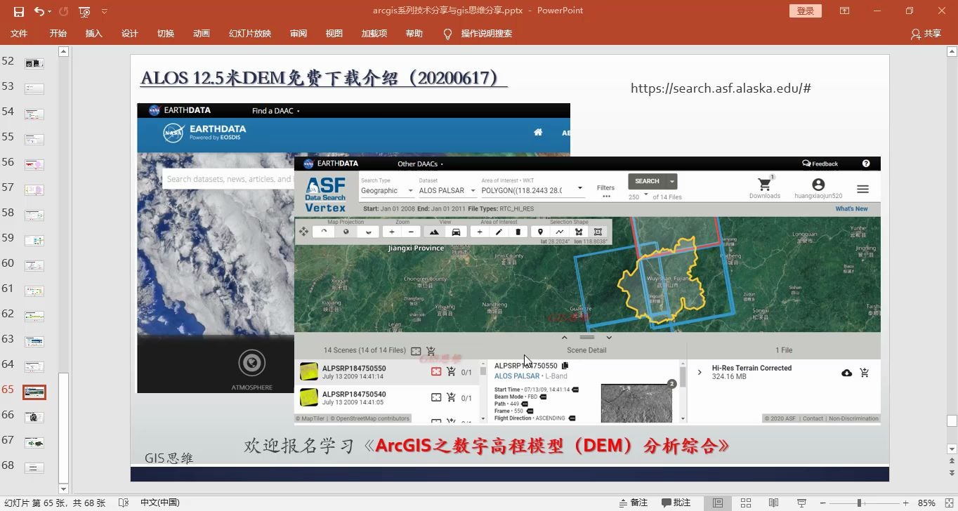The height and width of the screenshot is (511, 958).
Task: Open the 文件 menu
Action: pyautogui.click(x=19, y=34)
